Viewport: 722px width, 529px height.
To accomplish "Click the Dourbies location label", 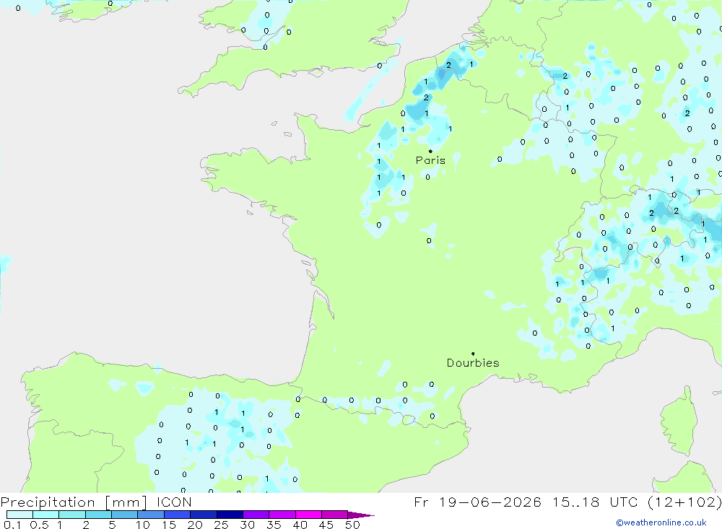I will pos(473,363).
